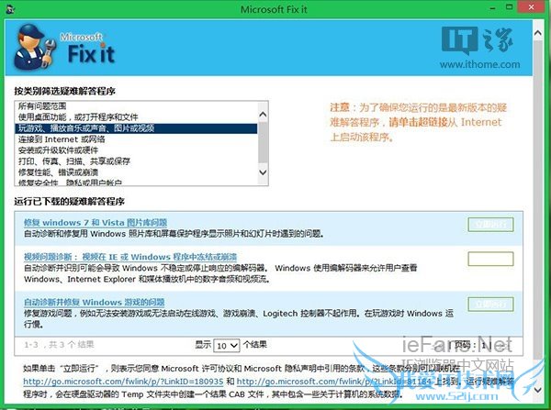Open link 视频问题诊断：视频在 IE 或 Windows 程序中冻结或崩溃
Viewport: 551px width, 410px height.
click(x=130, y=257)
